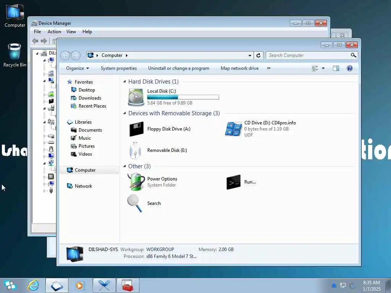The image size is (391, 293).
Task: Open the Help menu in Device Manager
Action: [x=87, y=32]
